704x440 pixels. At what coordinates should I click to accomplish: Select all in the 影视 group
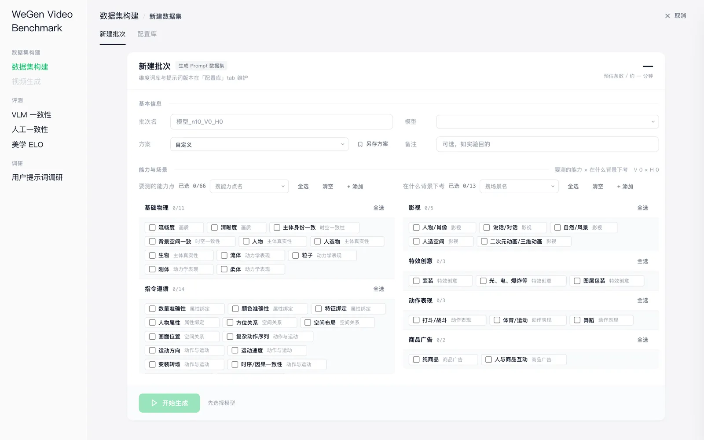(642, 208)
